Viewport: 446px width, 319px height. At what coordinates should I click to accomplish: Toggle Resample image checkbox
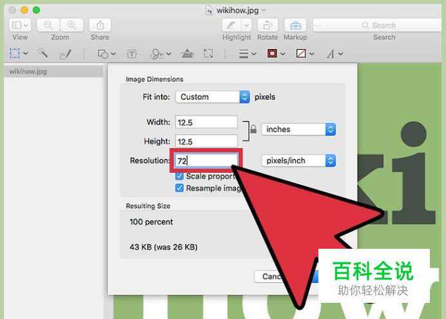pos(179,188)
